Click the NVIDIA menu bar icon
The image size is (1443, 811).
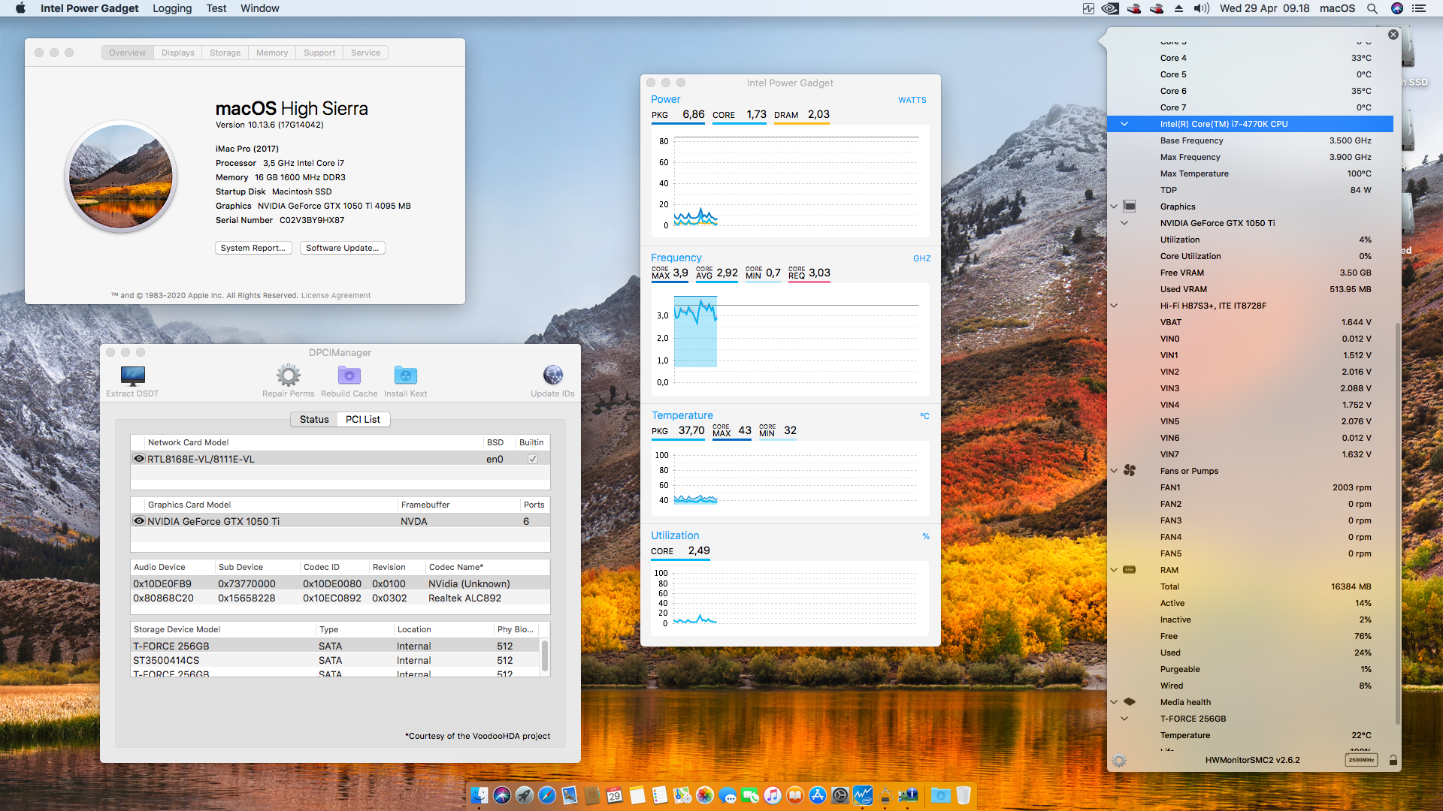pos(1110,8)
